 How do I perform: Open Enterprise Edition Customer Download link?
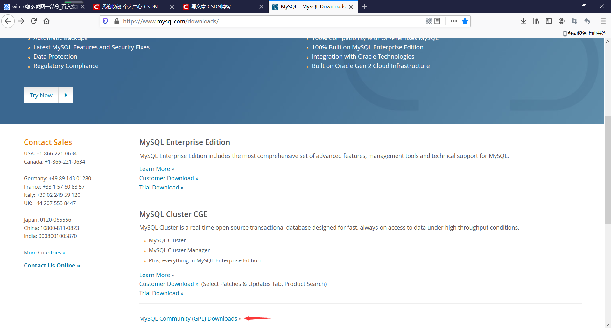pyautogui.click(x=169, y=178)
